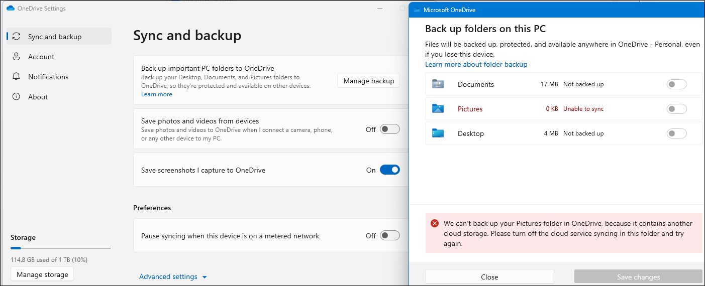
Task: Click the About info icon
Action: click(x=17, y=97)
